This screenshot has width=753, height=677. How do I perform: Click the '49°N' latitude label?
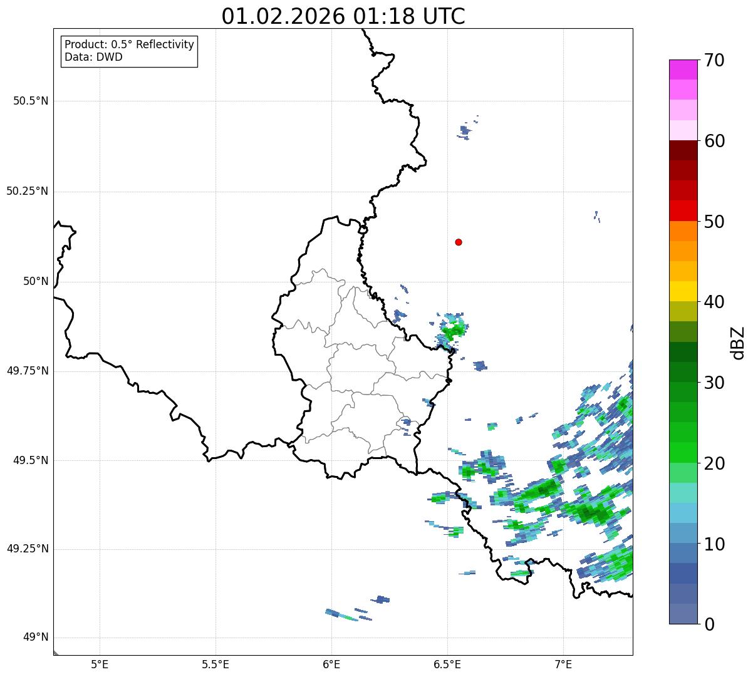36,638
